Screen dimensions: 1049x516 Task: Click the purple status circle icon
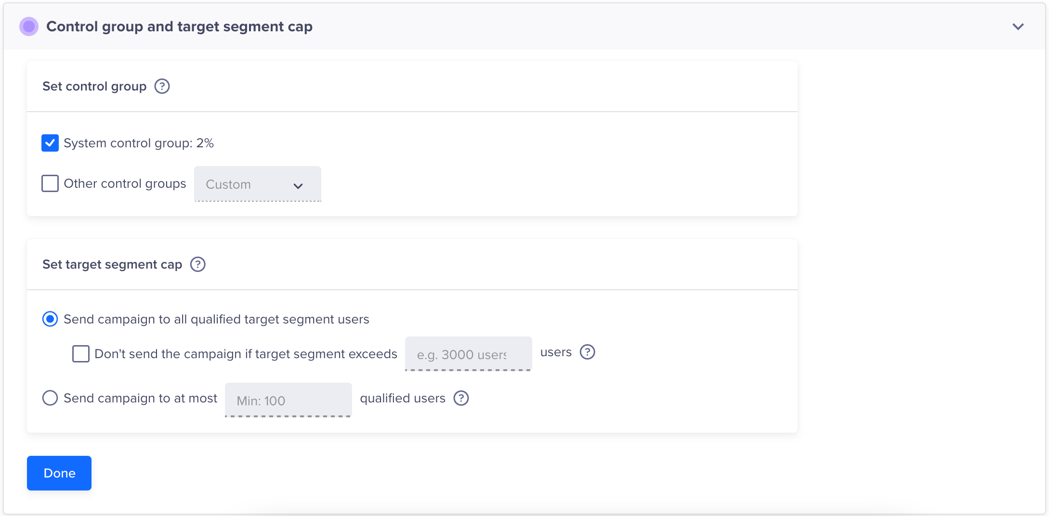(29, 26)
